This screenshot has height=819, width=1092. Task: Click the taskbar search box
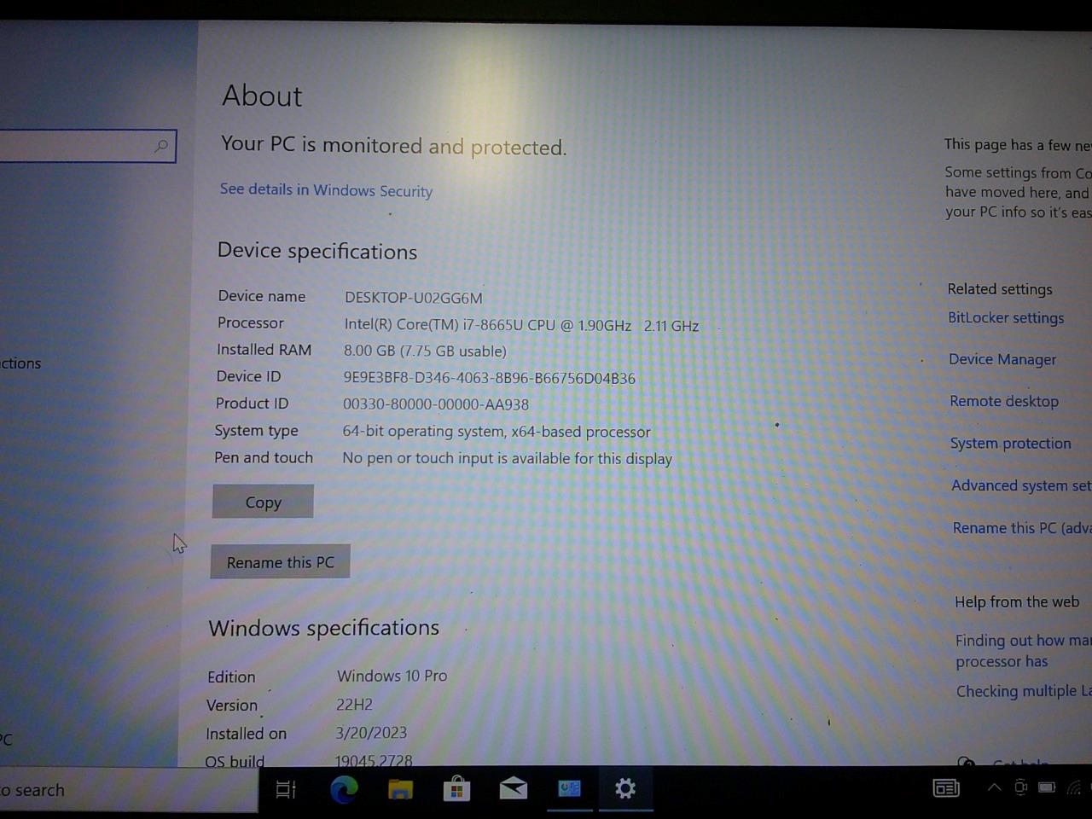tap(128, 790)
